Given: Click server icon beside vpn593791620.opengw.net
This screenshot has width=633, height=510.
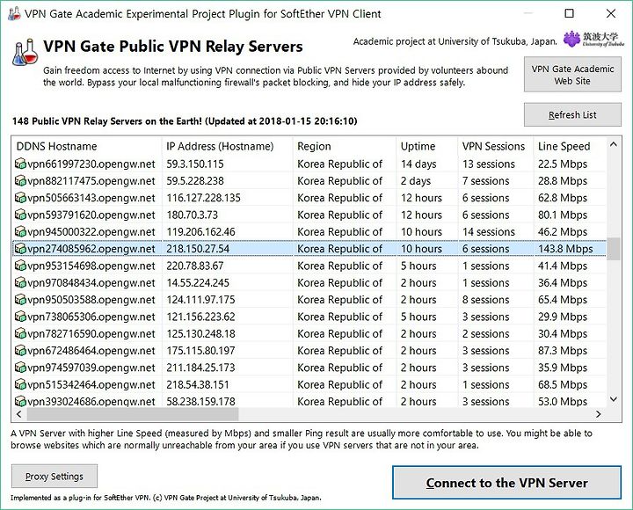Looking at the screenshot, I should click(20, 215).
